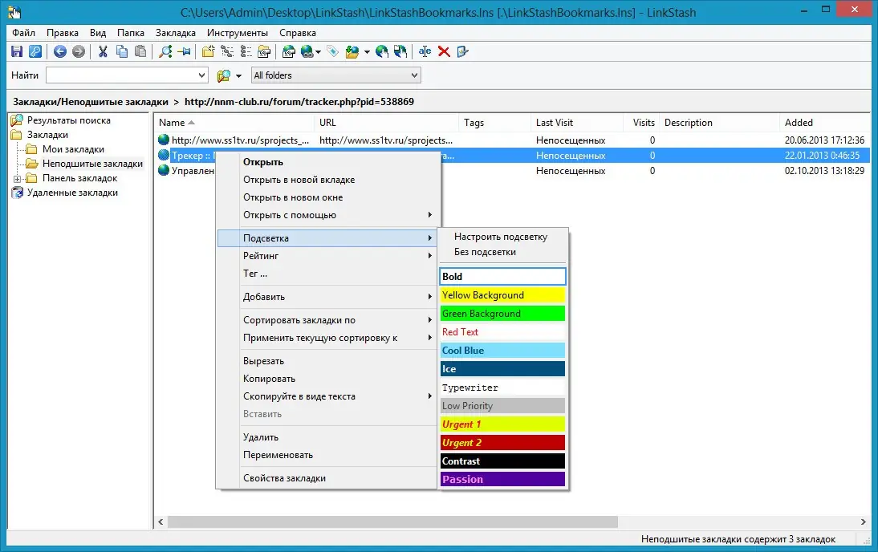Select Настроить подсветку in the submenu
Viewport: 878px width, 552px height.
coord(501,237)
